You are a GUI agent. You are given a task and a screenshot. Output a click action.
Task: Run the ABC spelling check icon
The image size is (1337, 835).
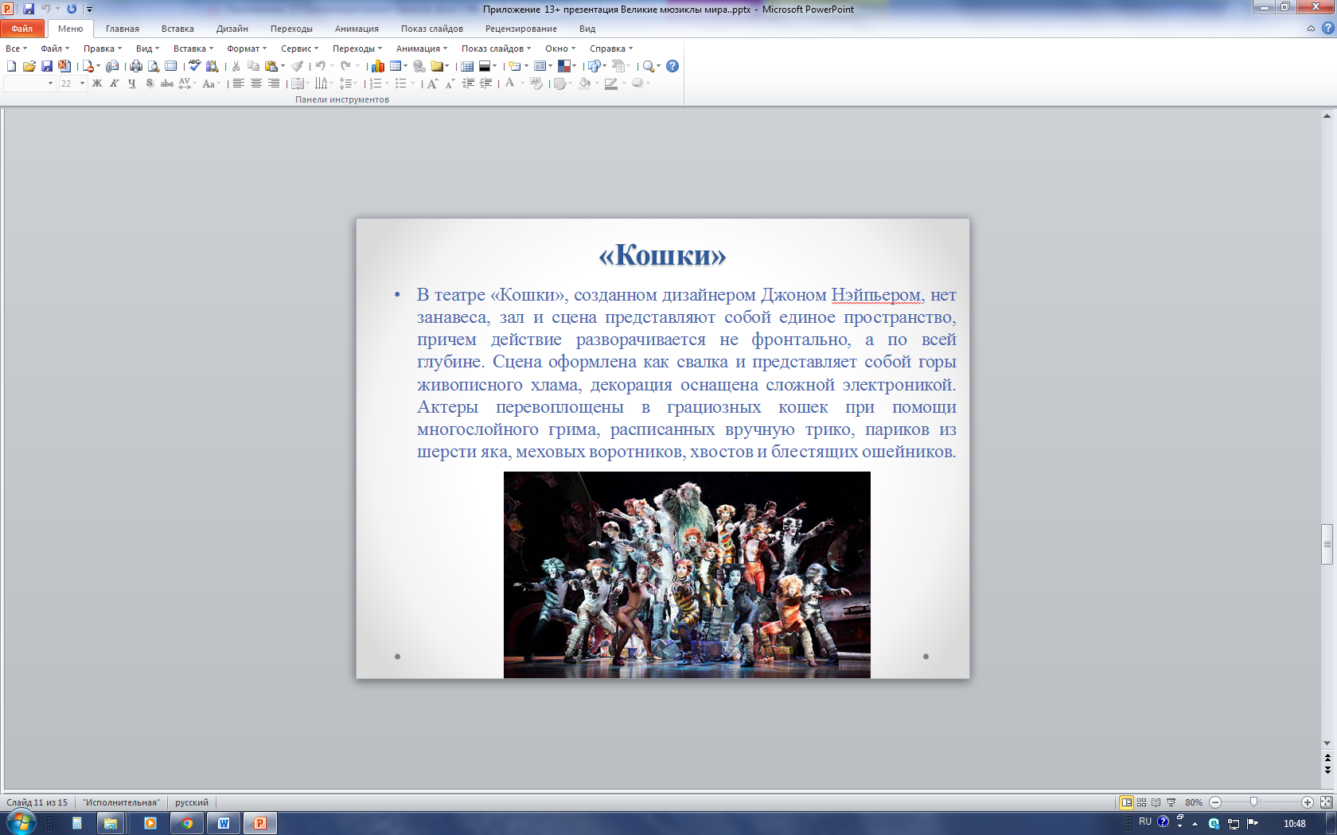[194, 66]
